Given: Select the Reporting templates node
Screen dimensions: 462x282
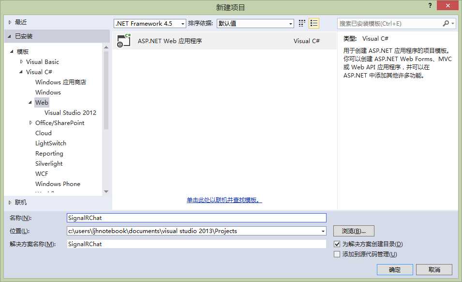Looking at the screenshot, I should (x=49, y=154).
